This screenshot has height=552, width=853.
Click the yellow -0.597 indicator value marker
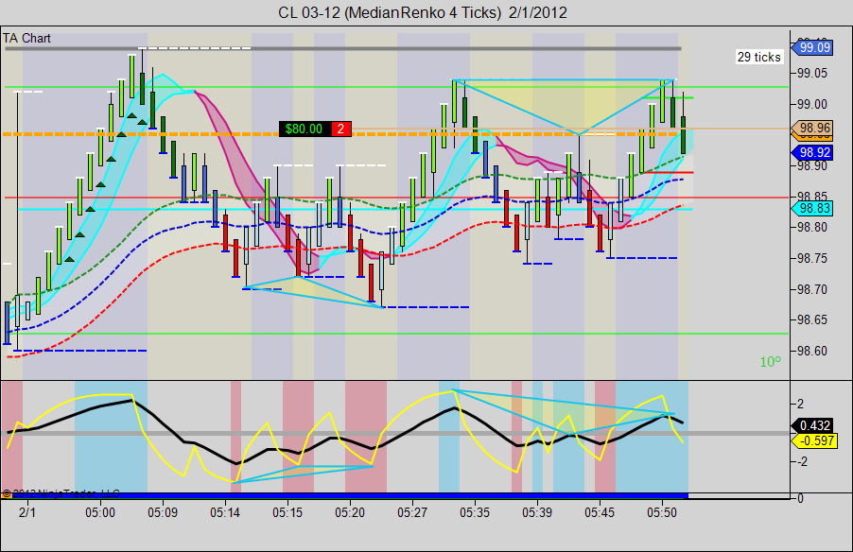pos(814,440)
